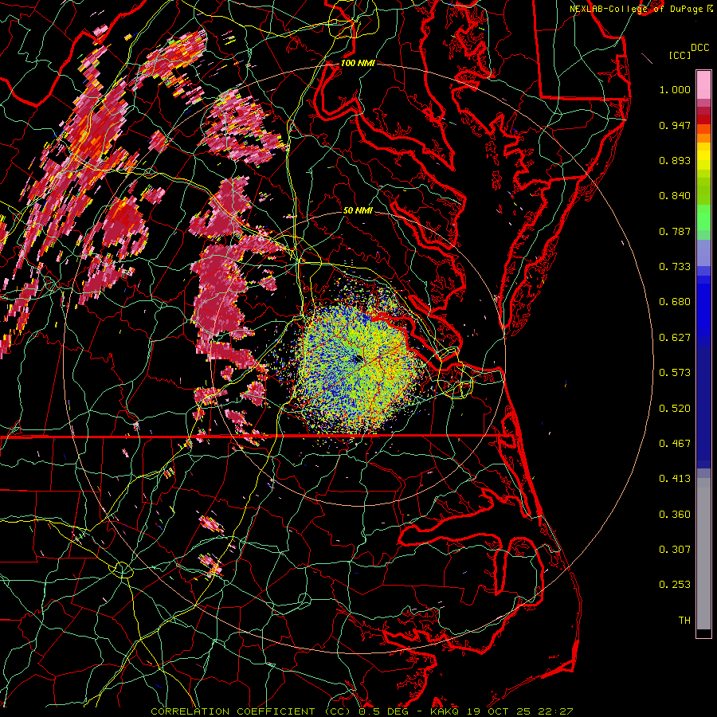The width and height of the screenshot is (717, 717).
Task: Click the pink top segment of the color scale
Action: (x=703, y=85)
